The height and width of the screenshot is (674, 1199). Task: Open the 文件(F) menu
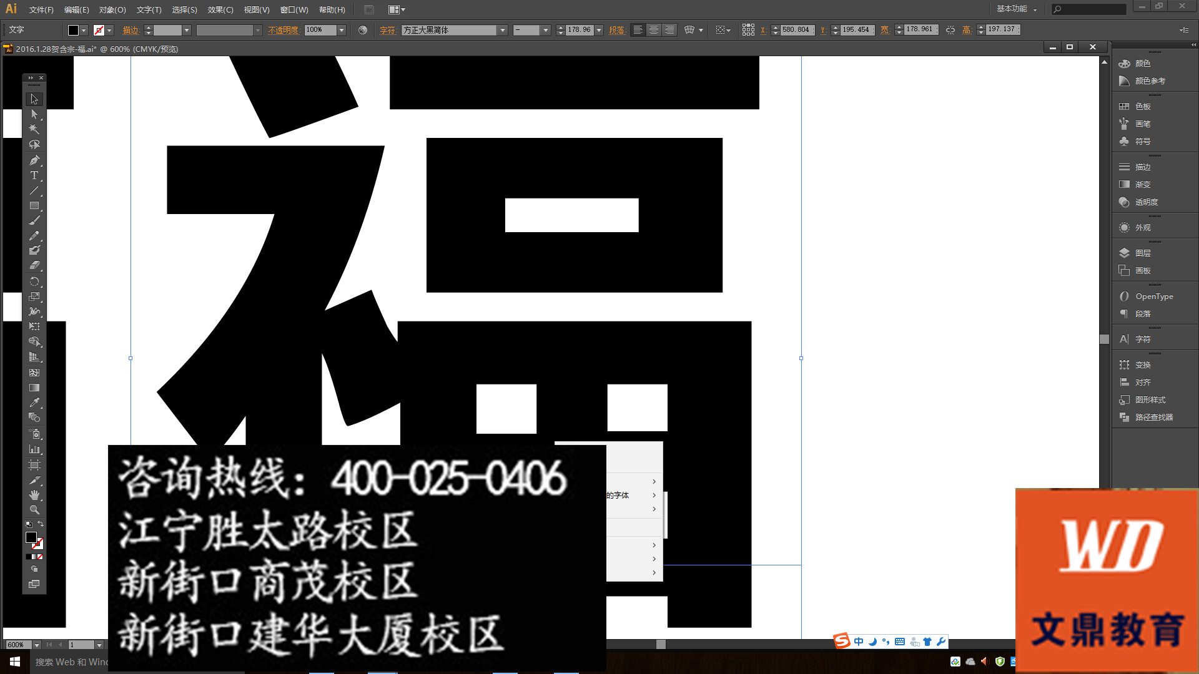41,9
